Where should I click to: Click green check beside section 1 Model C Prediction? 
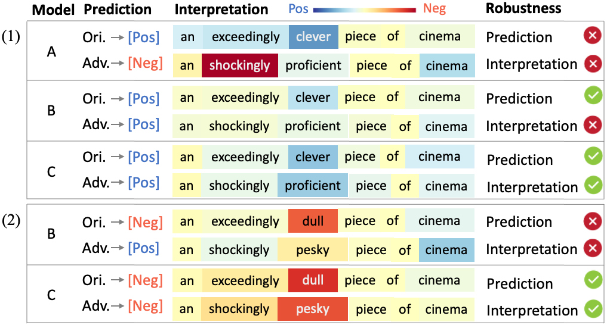(x=593, y=157)
